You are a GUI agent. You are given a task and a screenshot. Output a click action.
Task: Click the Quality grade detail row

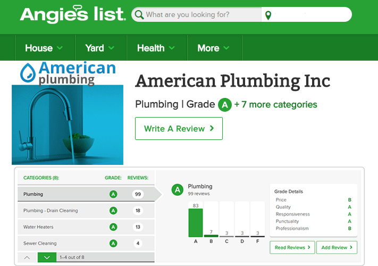click(313, 207)
